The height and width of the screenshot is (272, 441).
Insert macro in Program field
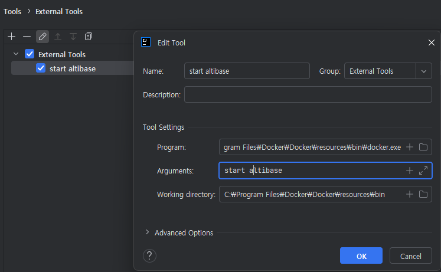click(x=410, y=147)
